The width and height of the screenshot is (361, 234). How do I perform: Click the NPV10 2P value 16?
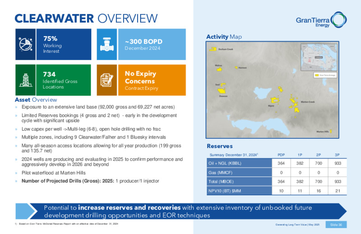pos(319,191)
